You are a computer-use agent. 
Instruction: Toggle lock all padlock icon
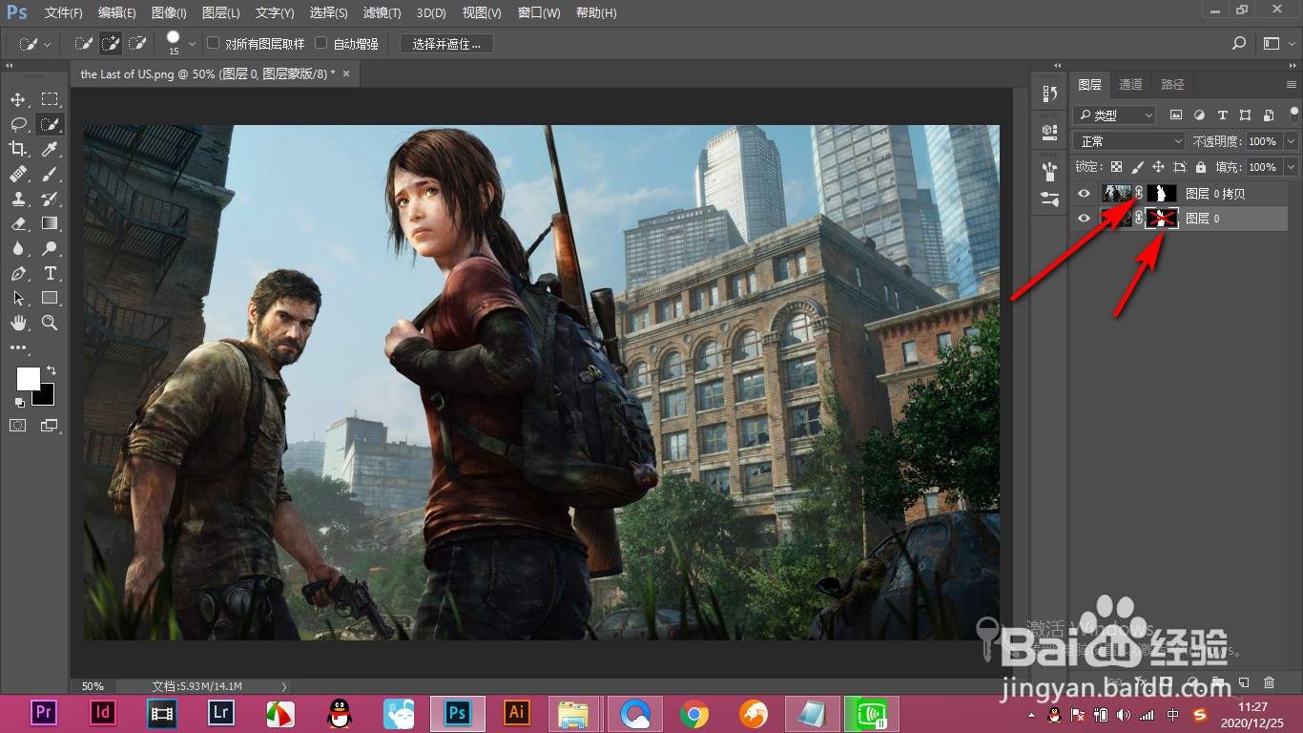(x=1200, y=167)
